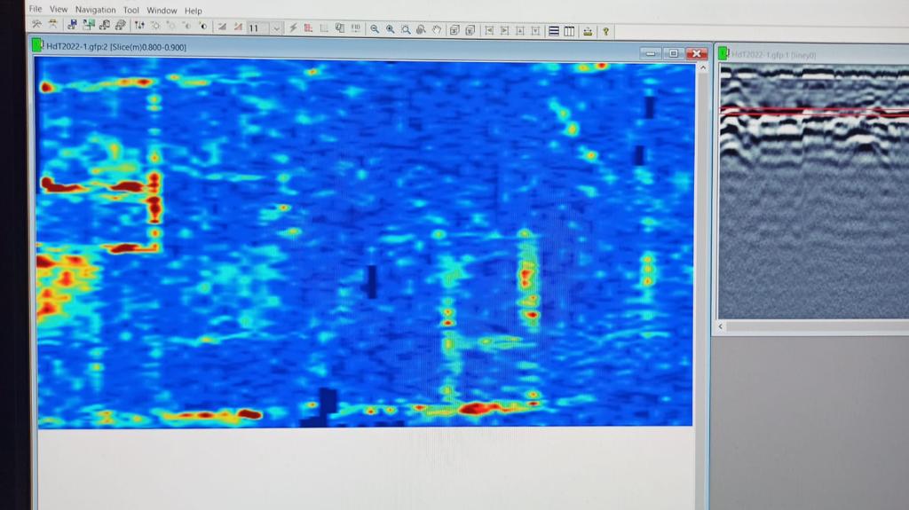Click the HdT2022-1.gfp:1 profile window title

pos(773,54)
